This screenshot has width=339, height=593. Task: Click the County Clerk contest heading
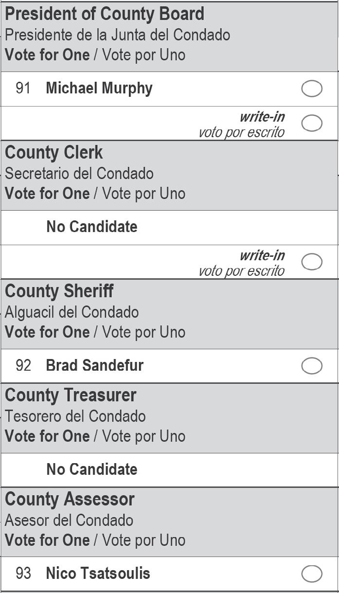click(54, 153)
